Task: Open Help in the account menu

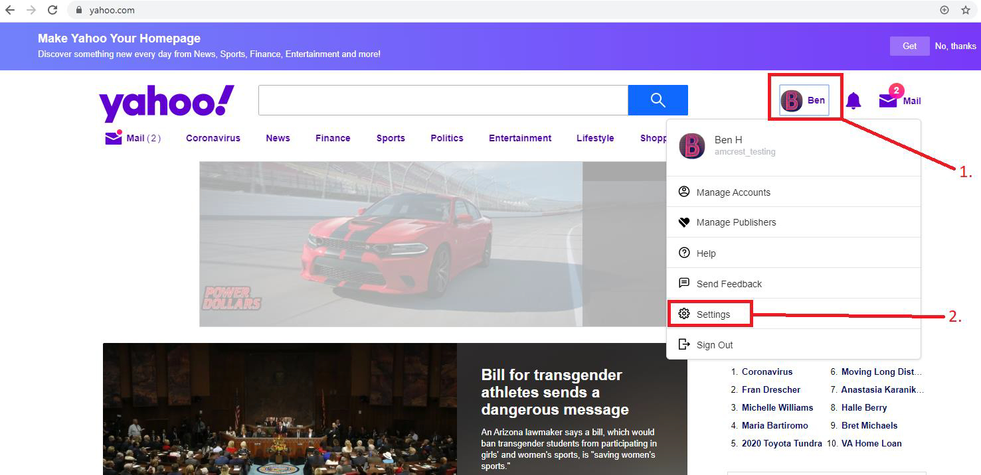Action: click(x=705, y=253)
